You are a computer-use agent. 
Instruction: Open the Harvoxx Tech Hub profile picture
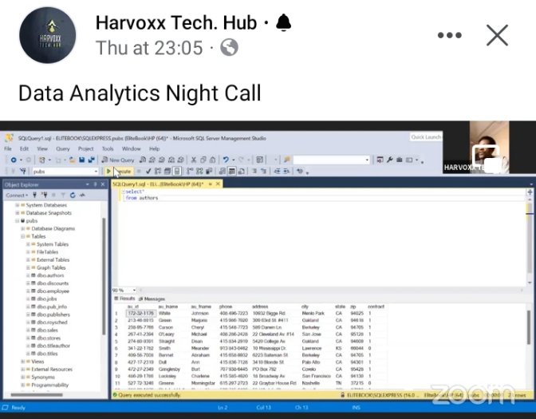pyautogui.click(x=48, y=35)
